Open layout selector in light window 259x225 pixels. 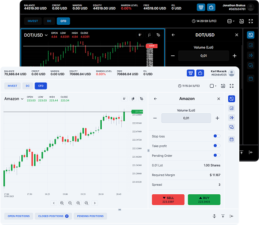[213, 86]
